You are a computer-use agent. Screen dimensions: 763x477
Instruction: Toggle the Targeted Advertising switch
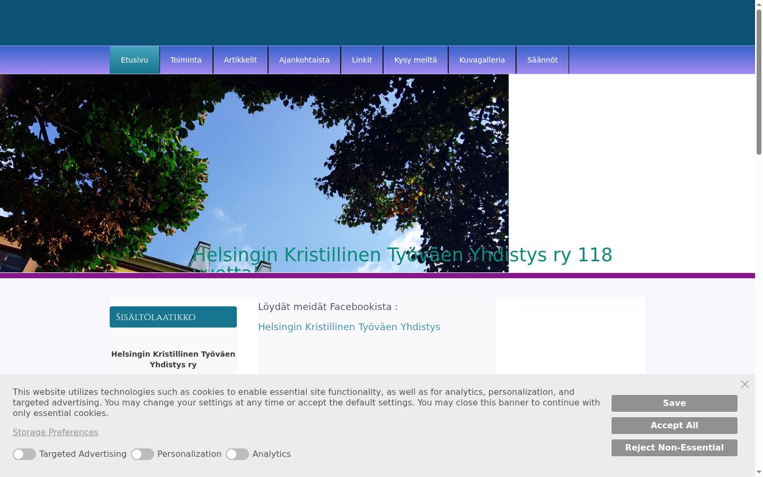(x=24, y=454)
